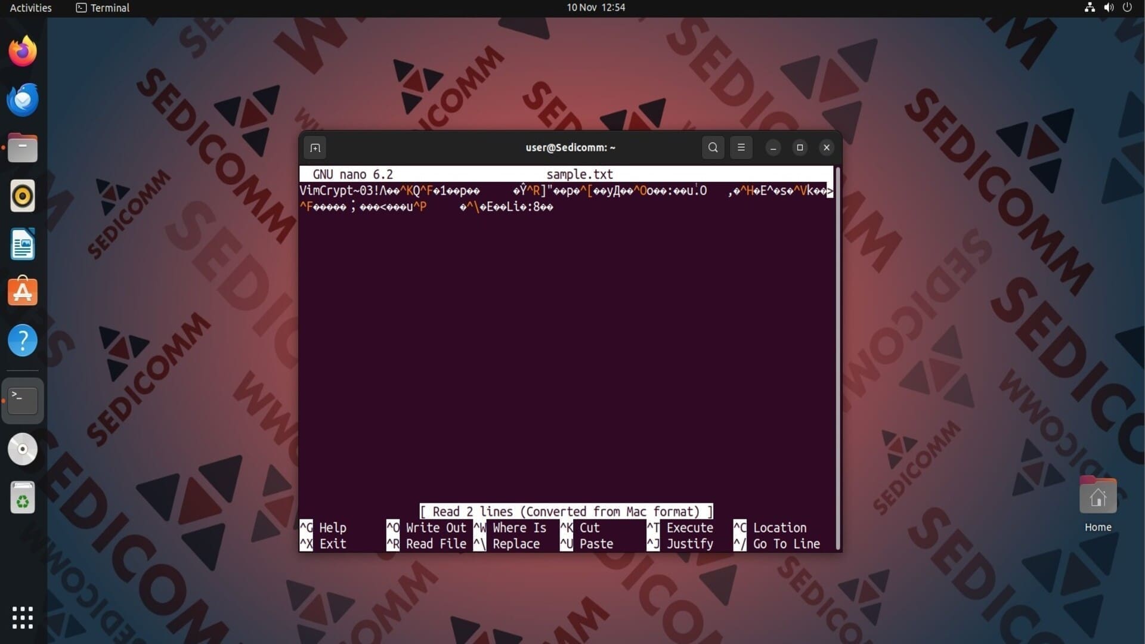Click the user@Sedicomm: ~ window title
The width and height of the screenshot is (1145, 644).
click(x=570, y=147)
